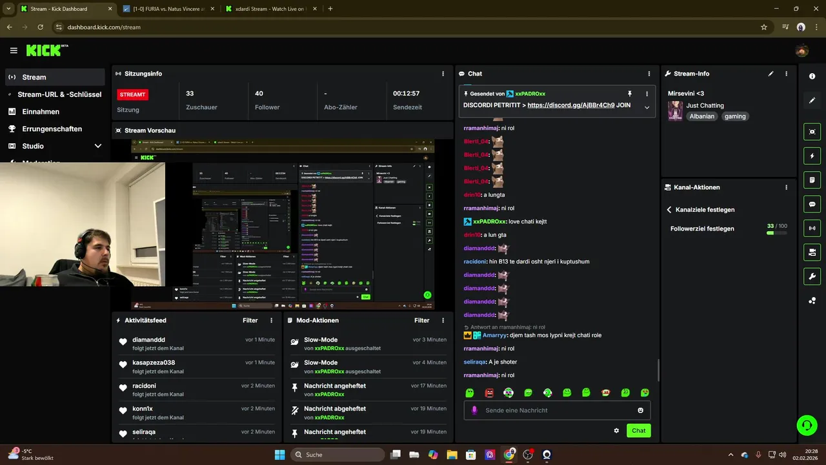Open Aktivitätsfeed panel options menu
The height and width of the screenshot is (465, 826).
[271, 320]
